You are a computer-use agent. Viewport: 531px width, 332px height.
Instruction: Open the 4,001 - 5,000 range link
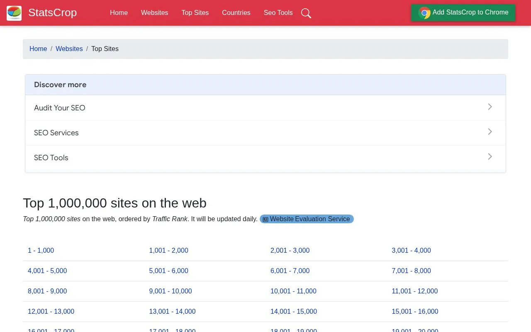47,271
